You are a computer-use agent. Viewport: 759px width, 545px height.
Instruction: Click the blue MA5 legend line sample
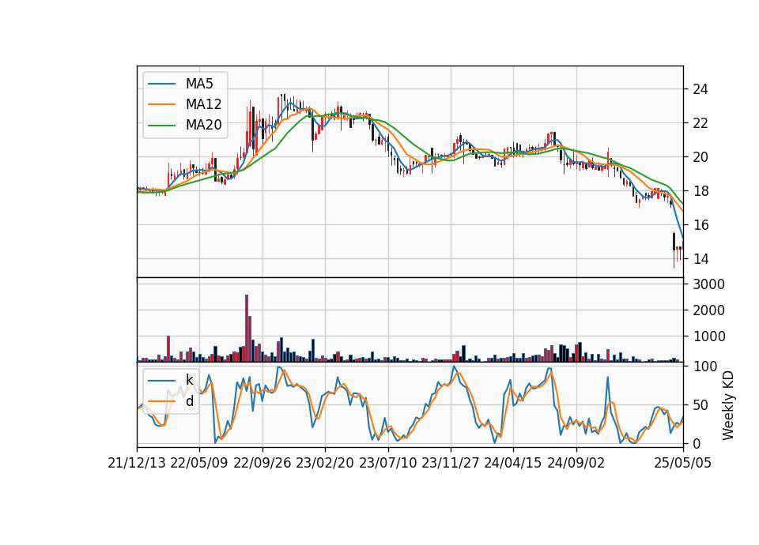click(x=161, y=84)
